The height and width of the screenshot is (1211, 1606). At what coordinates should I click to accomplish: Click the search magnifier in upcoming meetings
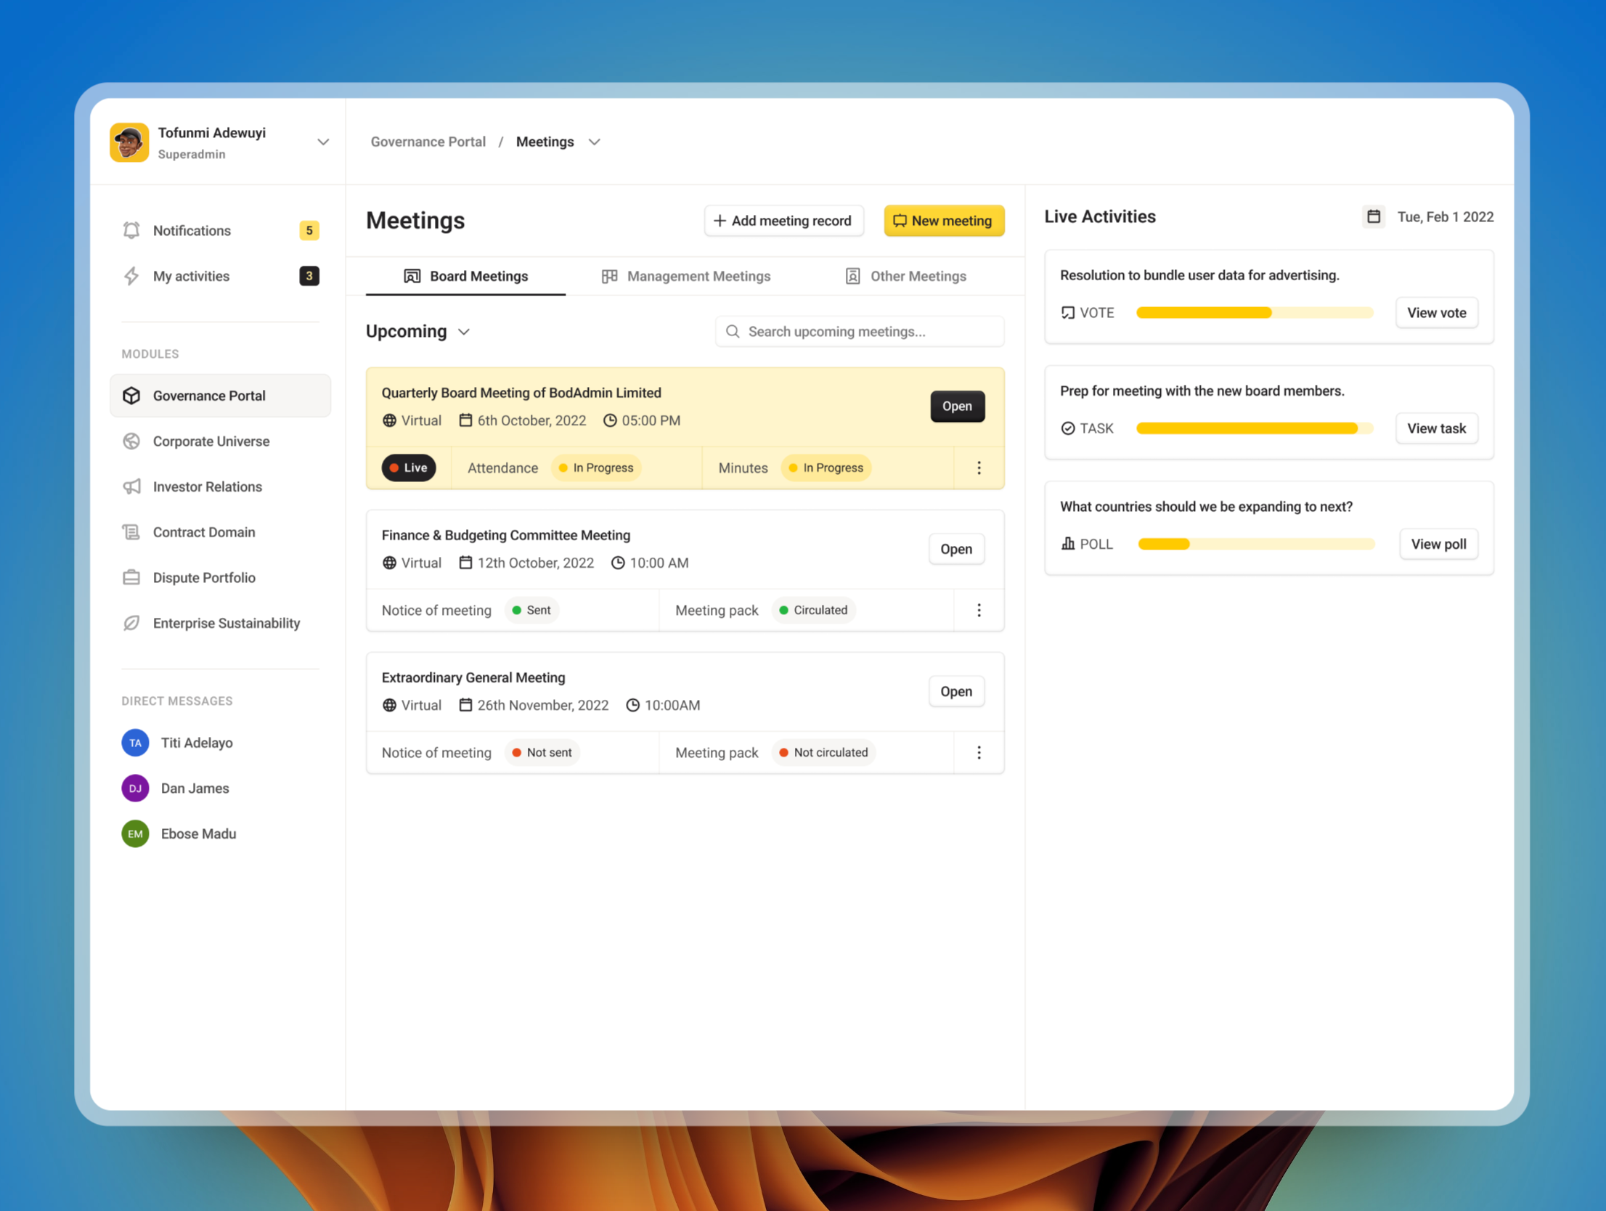[733, 331]
